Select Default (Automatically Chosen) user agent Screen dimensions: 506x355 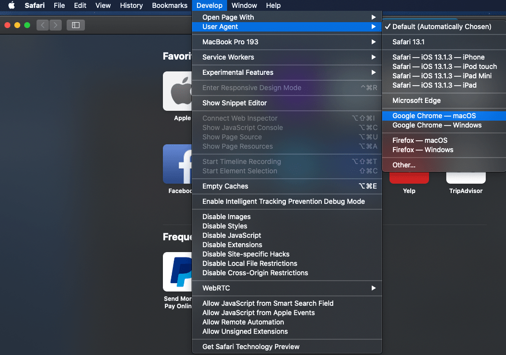(x=444, y=27)
